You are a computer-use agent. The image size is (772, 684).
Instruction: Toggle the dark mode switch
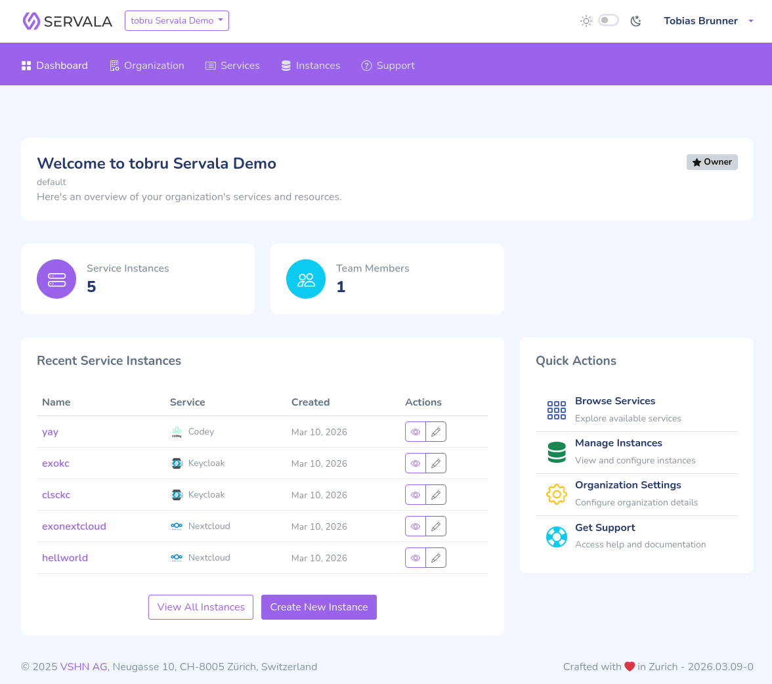tap(608, 20)
